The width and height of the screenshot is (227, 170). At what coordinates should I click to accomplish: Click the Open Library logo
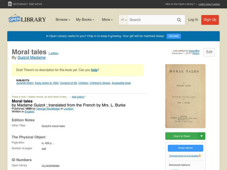[x=27, y=19]
